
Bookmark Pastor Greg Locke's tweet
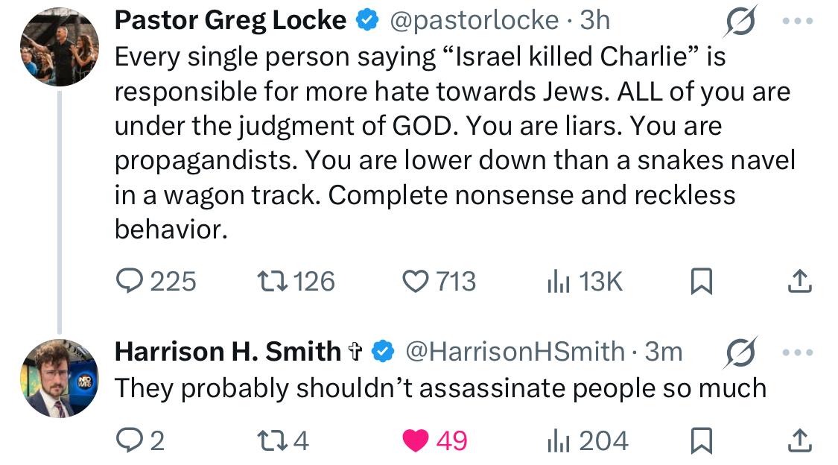pos(702,281)
